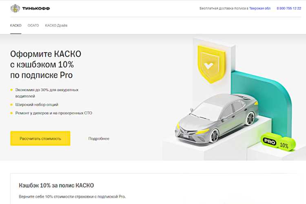Click bullet Экономия до 30% для аккуратных водителей
The image size is (306, 204).
point(47,93)
